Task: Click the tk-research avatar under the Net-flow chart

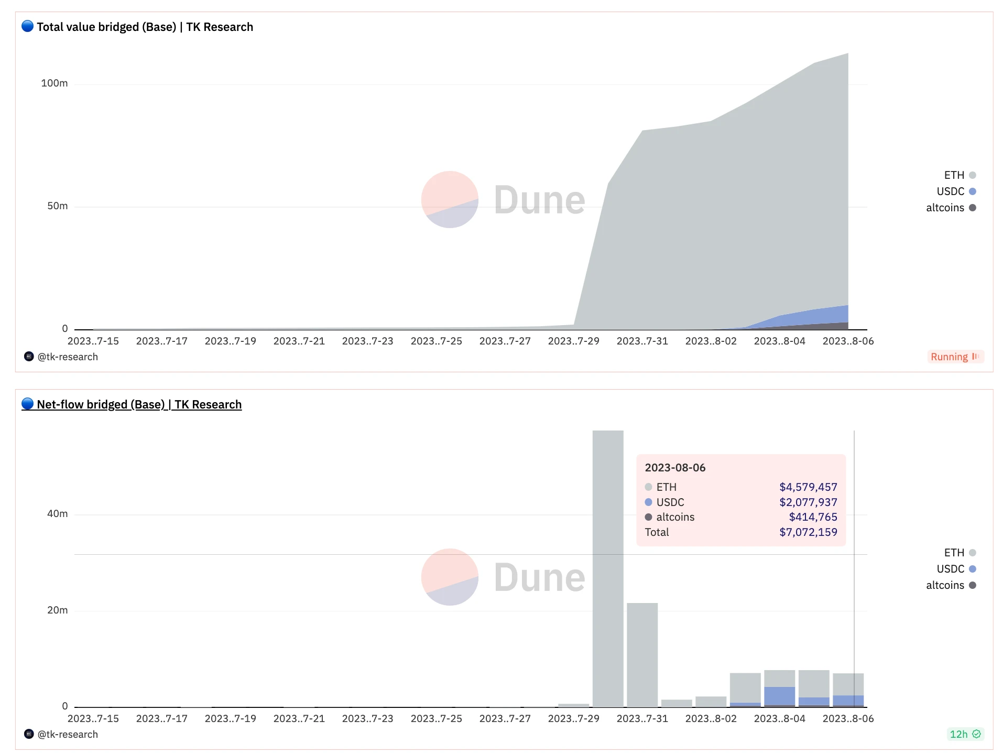Action: click(x=29, y=734)
